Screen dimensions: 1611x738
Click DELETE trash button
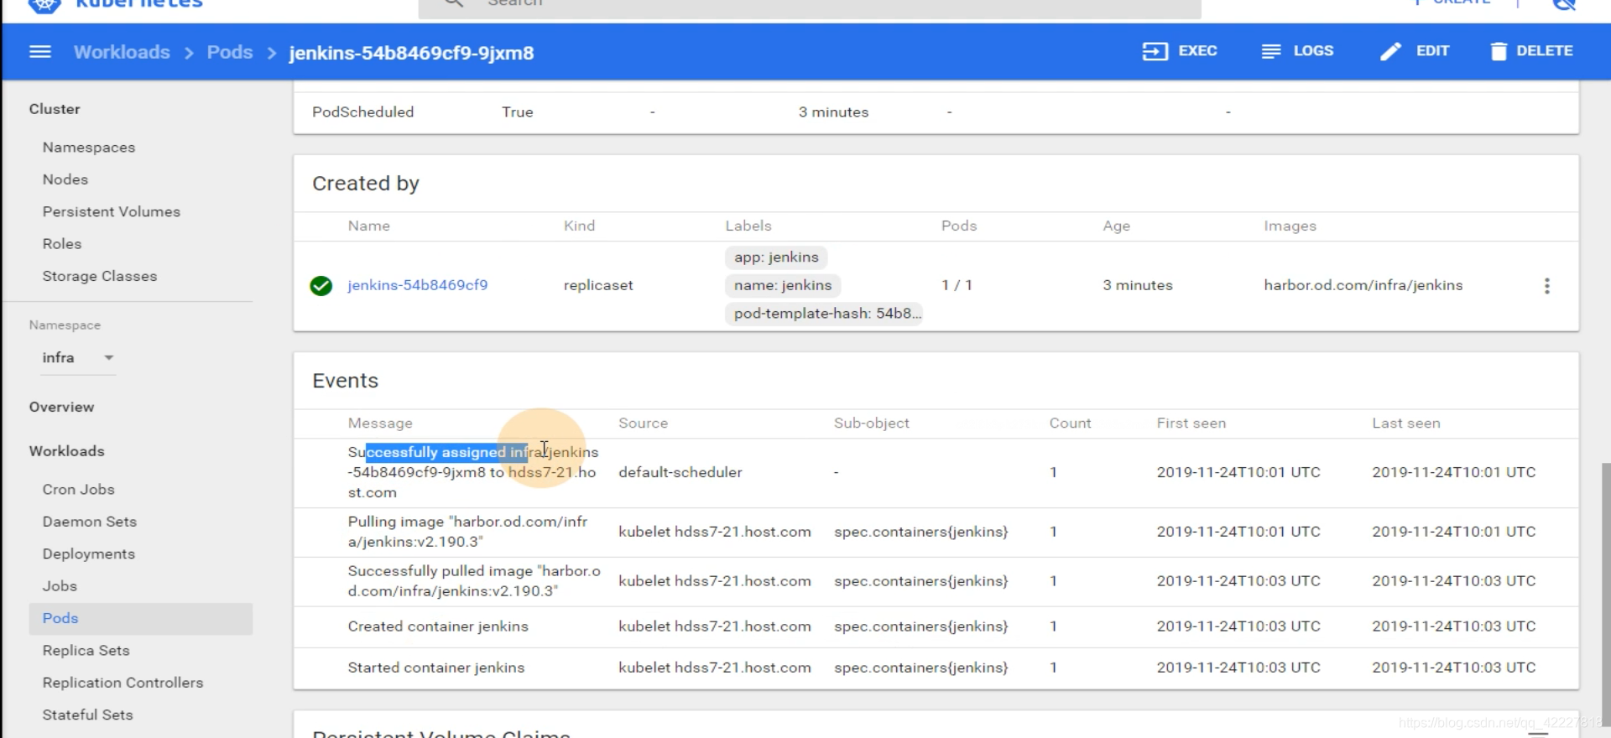coord(1531,51)
